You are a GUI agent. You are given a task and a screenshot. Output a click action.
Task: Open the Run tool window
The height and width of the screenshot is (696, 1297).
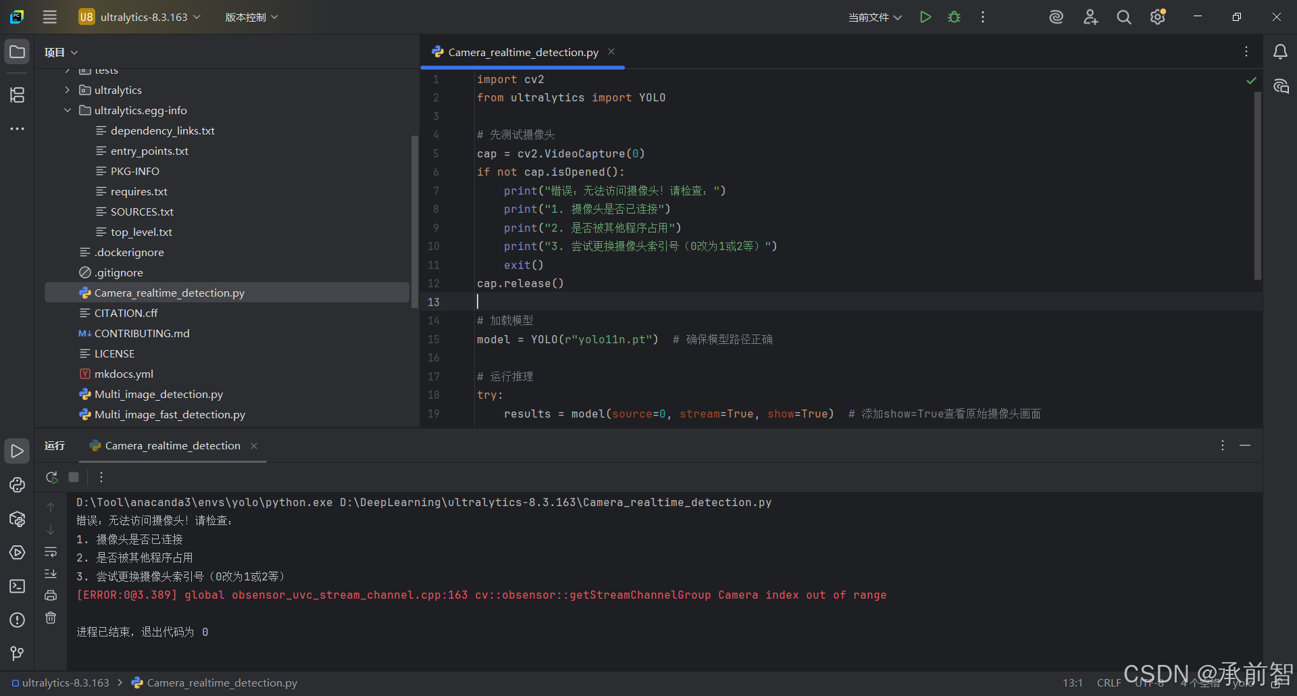[17, 451]
